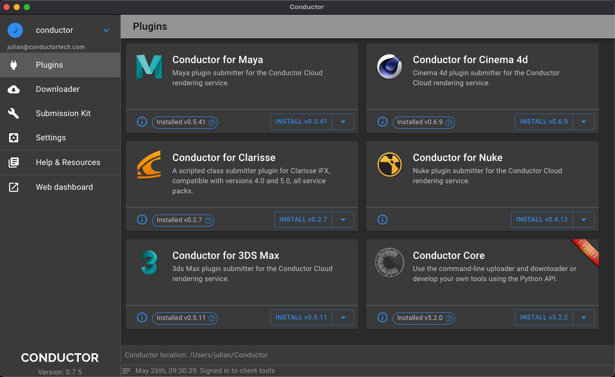Click the Nuke logo icon
615x377 pixels.
(x=389, y=164)
